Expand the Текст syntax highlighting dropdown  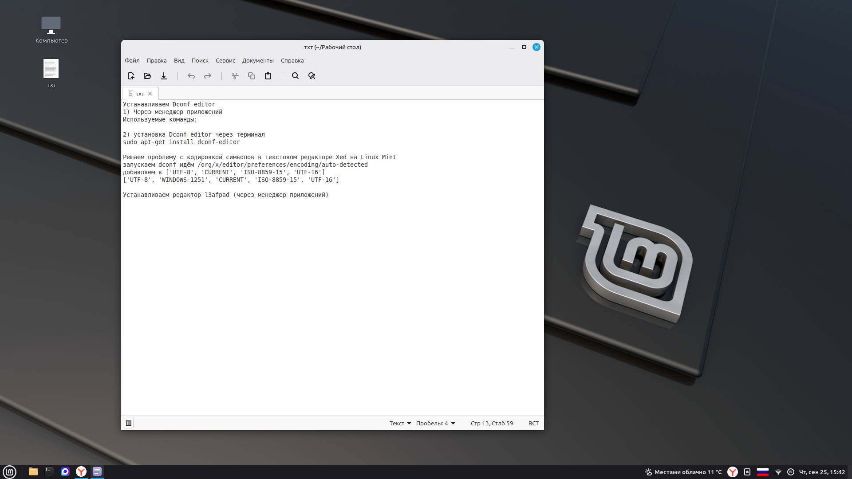400,423
